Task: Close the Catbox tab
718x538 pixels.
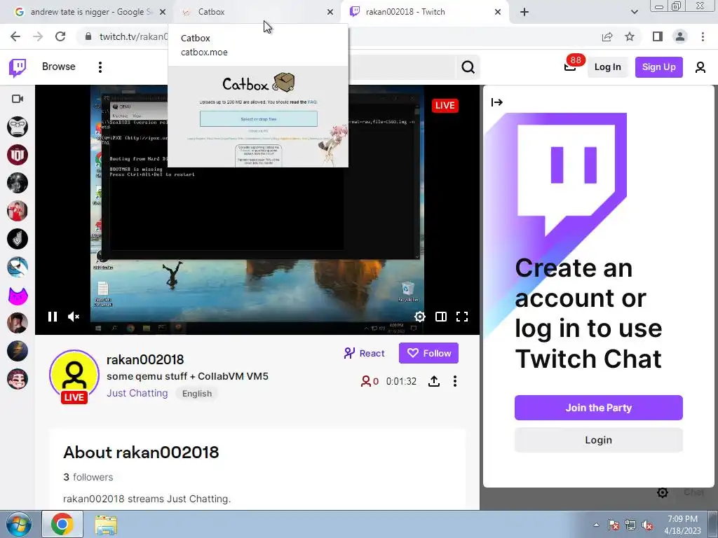Action: click(330, 12)
